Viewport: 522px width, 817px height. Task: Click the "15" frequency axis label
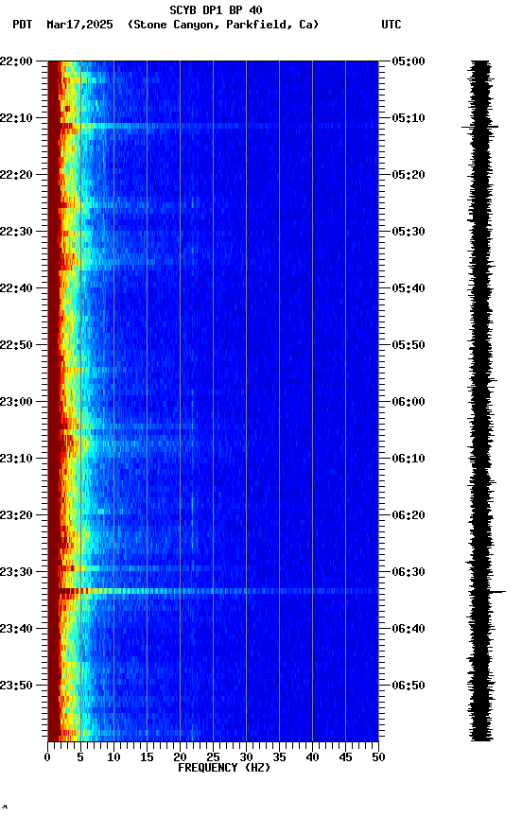point(147,757)
